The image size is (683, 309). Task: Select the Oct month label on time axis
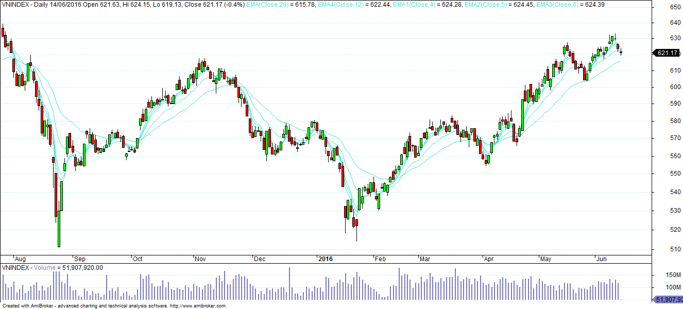pos(138,259)
